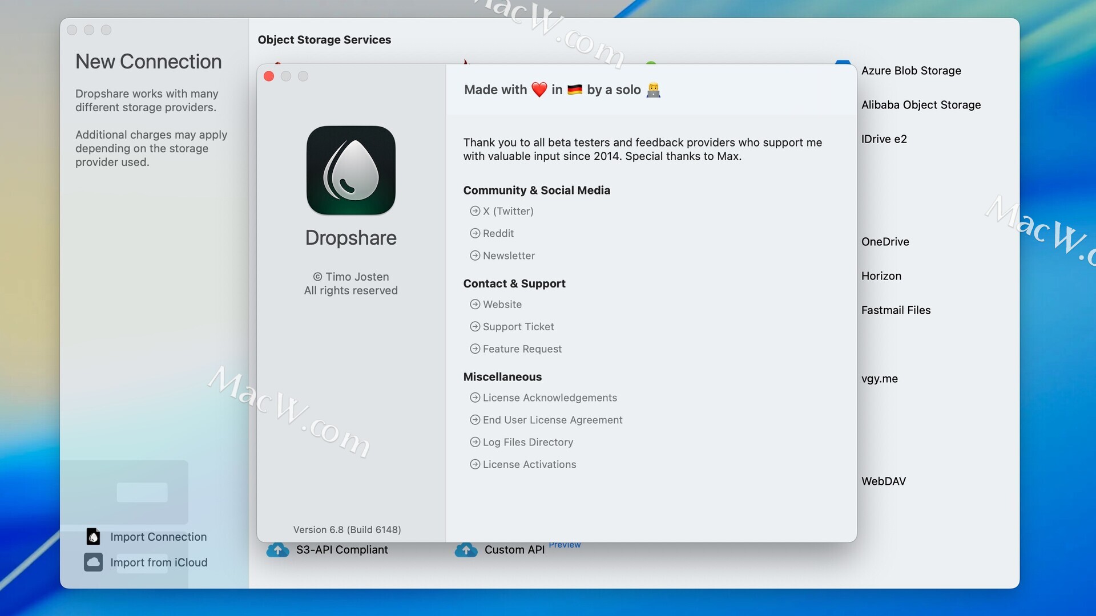Click the Import Connection file icon

click(93, 537)
